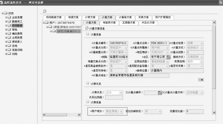Expand the 业务受理 tree node
223x124 pixels.
click(x=6, y=17)
